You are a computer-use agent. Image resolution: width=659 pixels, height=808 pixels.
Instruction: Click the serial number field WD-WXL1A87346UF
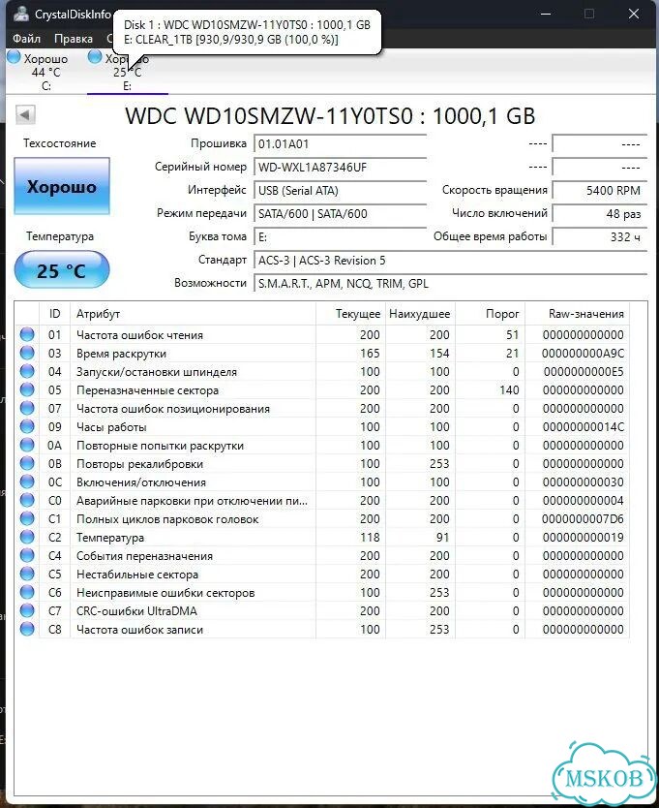(340, 167)
